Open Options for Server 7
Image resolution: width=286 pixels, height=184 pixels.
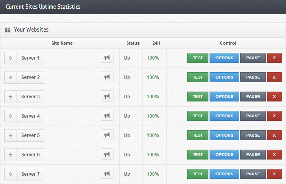[x=224, y=174]
